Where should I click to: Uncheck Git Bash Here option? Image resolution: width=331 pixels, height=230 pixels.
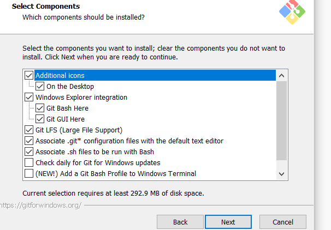40,108
